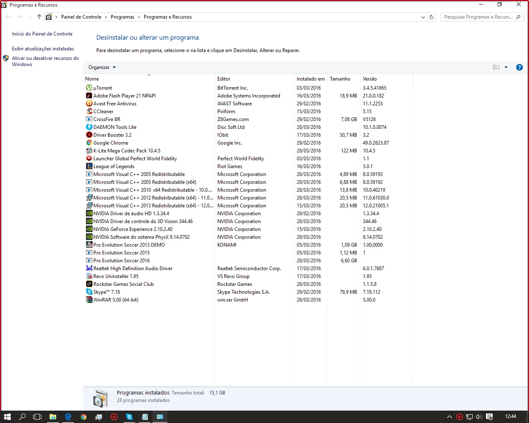Open Windows Start menu
Viewport: 529px width, 423px height.
(x=7, y=417)
